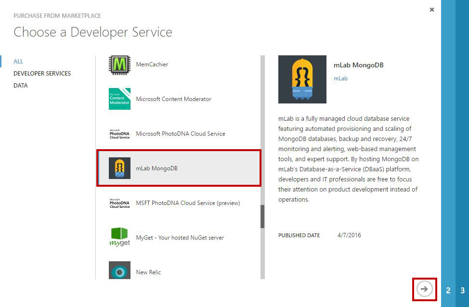Select the ALL category filter

click(18, 61)
